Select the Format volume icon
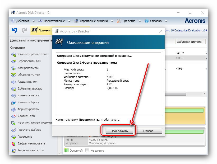 (x=13, y=109)
